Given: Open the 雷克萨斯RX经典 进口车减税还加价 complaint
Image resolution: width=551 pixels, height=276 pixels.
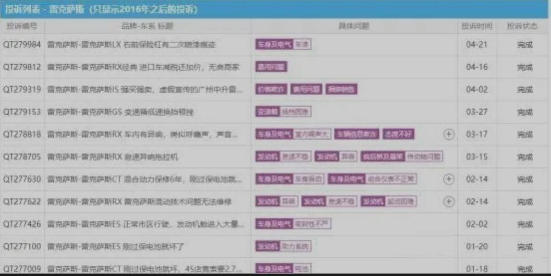Looking at the screenshot, I should tap(143, 67).
